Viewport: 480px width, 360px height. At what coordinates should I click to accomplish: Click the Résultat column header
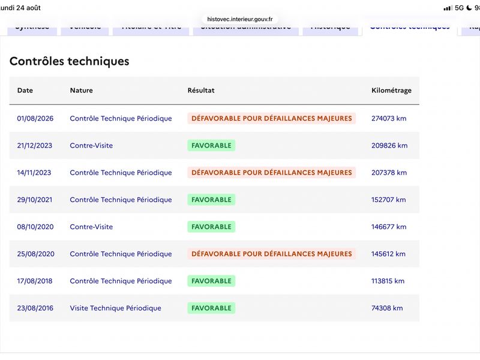(x=201, y=91)
